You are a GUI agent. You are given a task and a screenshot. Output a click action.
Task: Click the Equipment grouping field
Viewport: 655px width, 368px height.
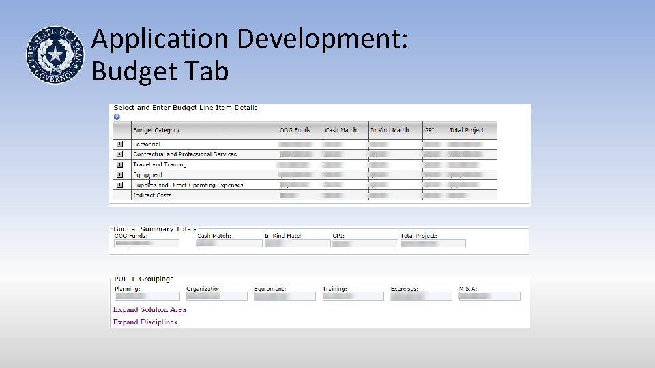click(x=285, y=296)
